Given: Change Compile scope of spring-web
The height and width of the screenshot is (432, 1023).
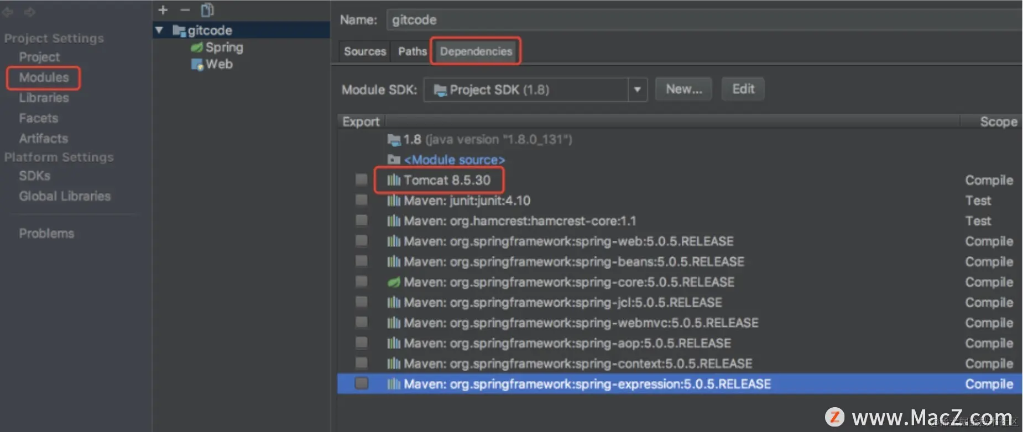Looking at the screenshot, I should click(x=989, y=242).
